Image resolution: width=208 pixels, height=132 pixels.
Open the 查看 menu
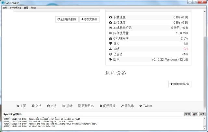26,8
